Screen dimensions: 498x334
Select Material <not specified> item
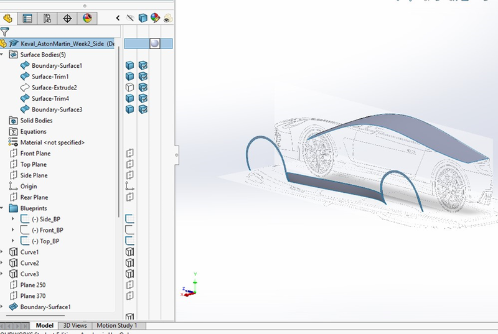[x=52, y=142]
